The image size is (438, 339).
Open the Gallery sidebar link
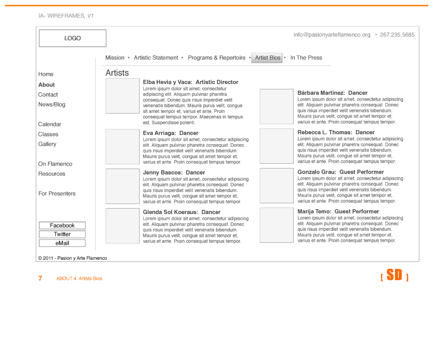(47, 144)
